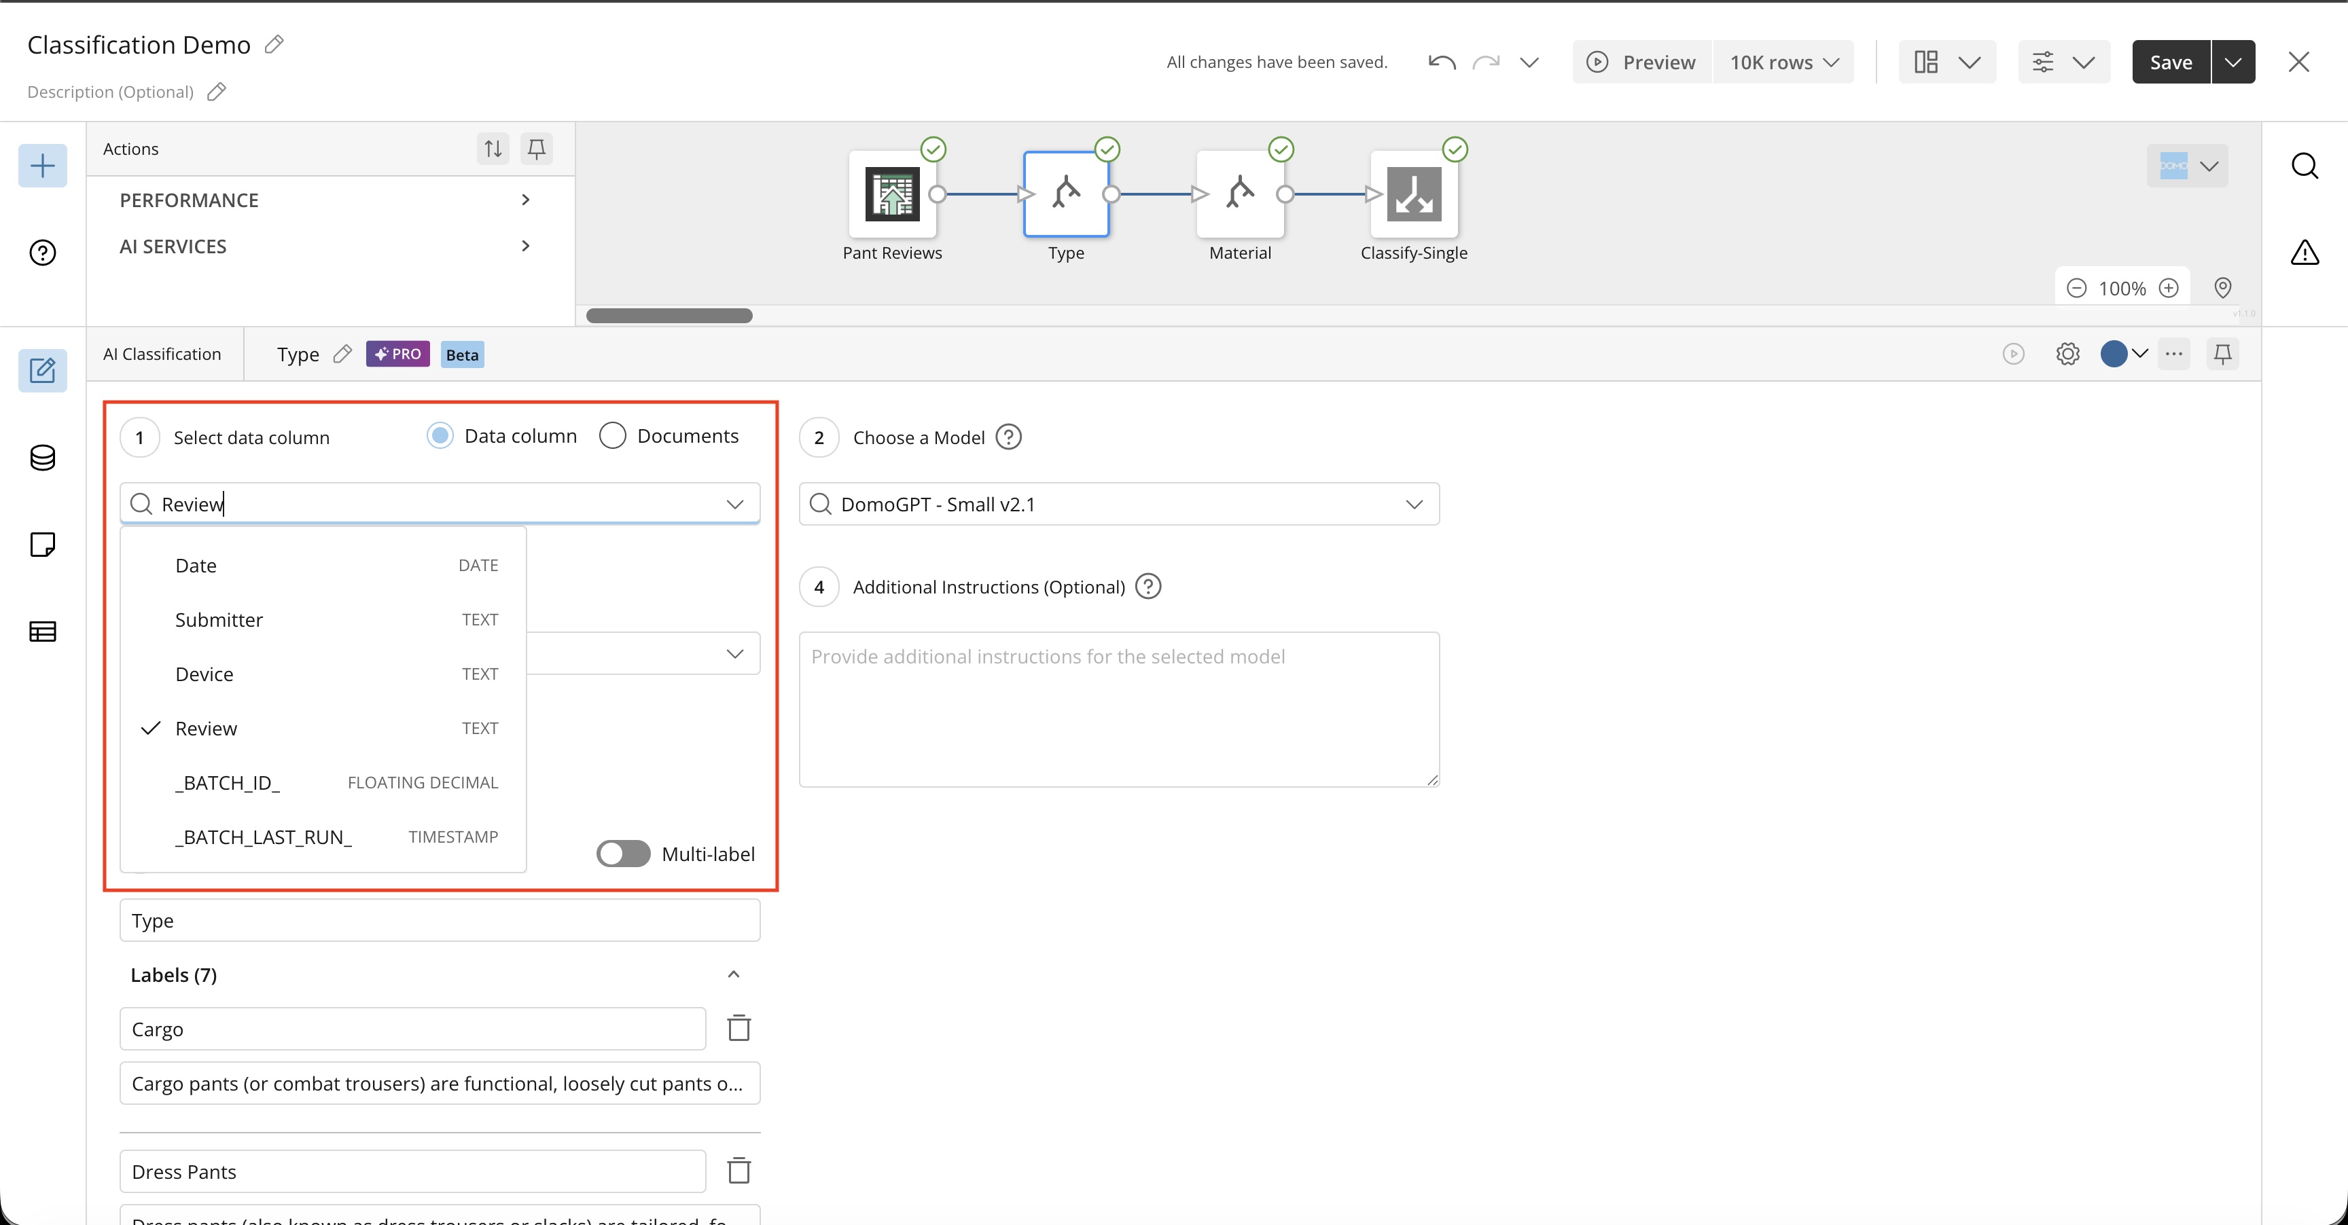This screenshot has width=2348, height=1225.
Task: Select the Classify-Single output node
Action: click(1414, 194)
